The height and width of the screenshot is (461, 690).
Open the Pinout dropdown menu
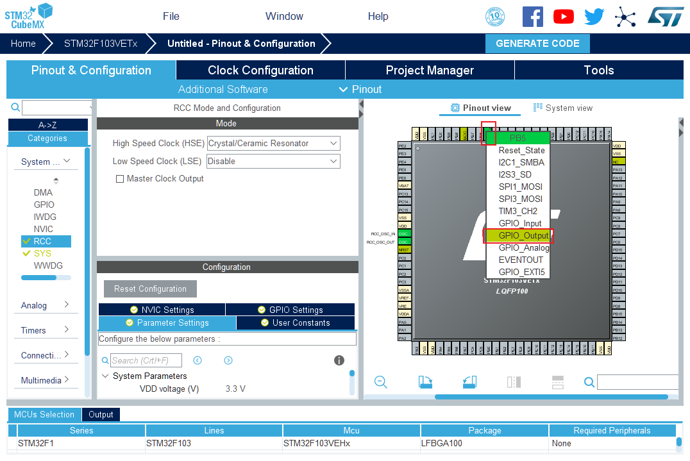360,89
